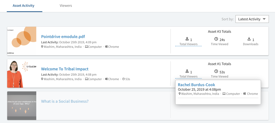Image resolution: width=275 pixels, height=123 pixels.
Task: Open What is a Social Business? asset
Action: coord(65,101)
